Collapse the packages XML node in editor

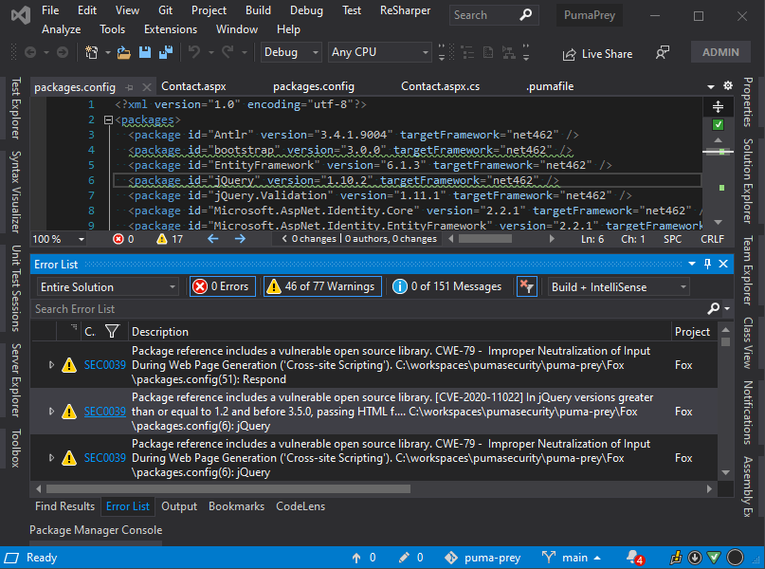pyautogui.click(x=109, y=120)
